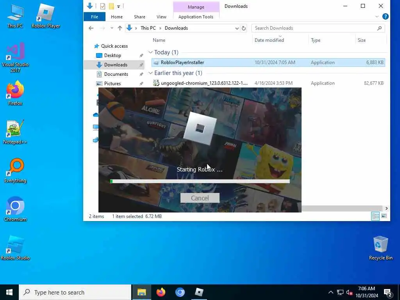Screen dimensions: 400x300
Task: Switch to large icons view button
Action: click(x=384, y=216)
